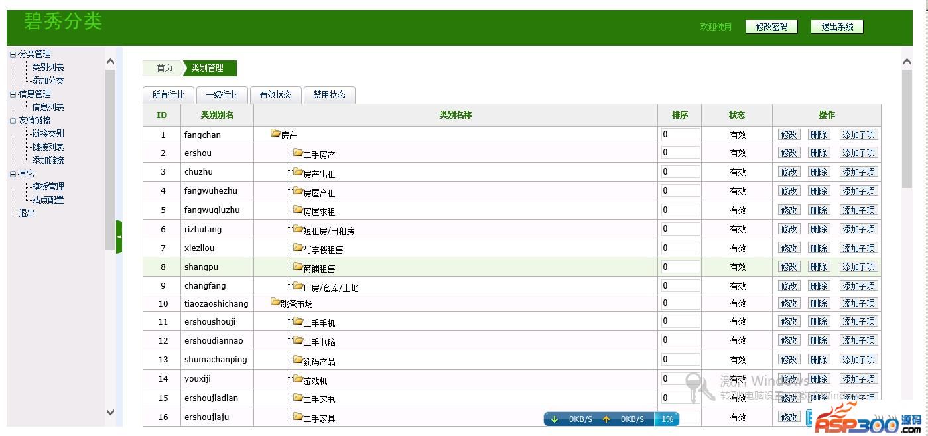928x436 pixels.
Task: Collapse the 友情链接 tree node
Action: [13, 121]
